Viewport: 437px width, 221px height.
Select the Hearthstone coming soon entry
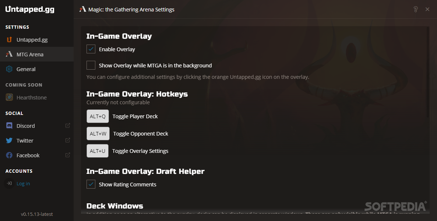pyautogui.click(x=37, y=98)
